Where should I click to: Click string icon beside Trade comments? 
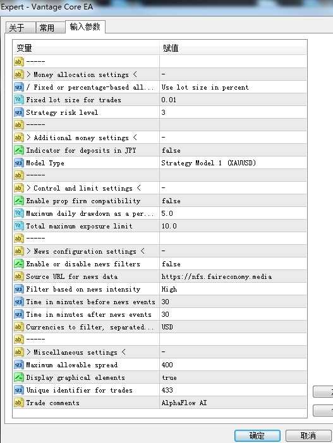[19, 403]
